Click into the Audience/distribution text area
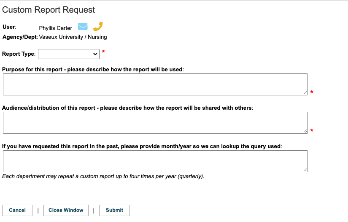The width and height of the screenshot is (348, 222). [155, 123]
